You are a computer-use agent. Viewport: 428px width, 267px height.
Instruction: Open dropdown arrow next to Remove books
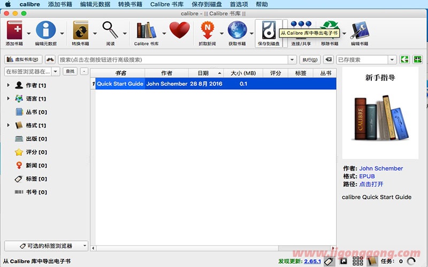(344, 34)
